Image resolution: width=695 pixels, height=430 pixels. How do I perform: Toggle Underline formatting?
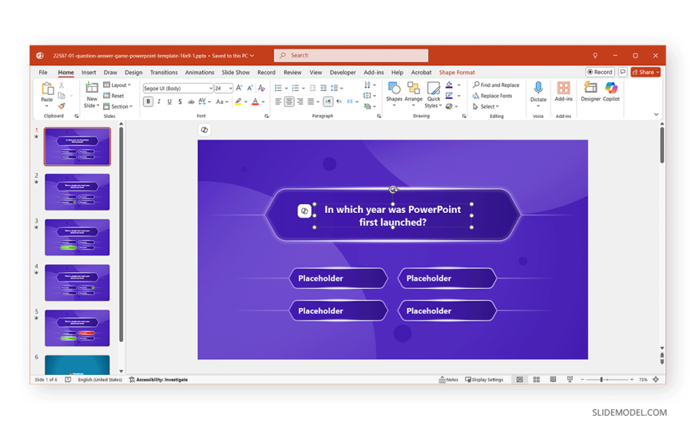coord(169,102)
